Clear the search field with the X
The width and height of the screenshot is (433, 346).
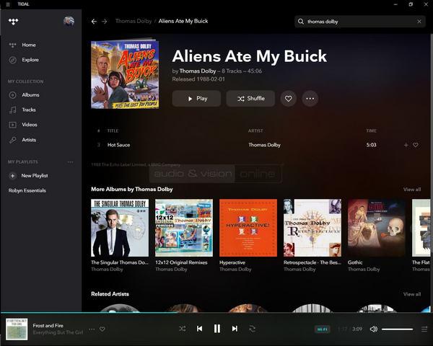419,22
